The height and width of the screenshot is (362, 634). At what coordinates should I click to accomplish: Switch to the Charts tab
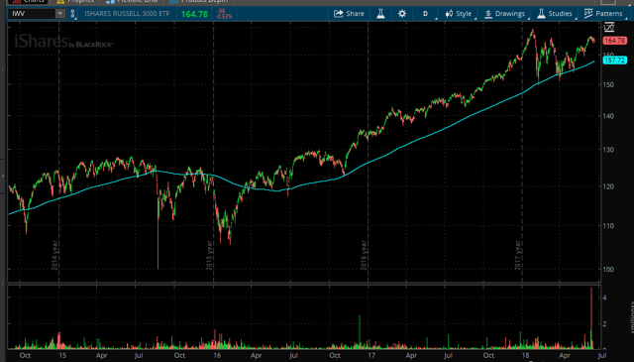tap(29, 2)
